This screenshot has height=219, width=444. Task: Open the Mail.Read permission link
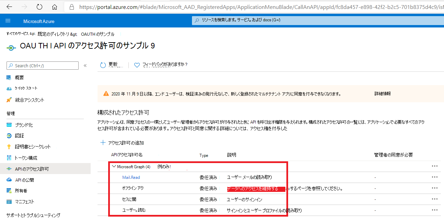131,177
